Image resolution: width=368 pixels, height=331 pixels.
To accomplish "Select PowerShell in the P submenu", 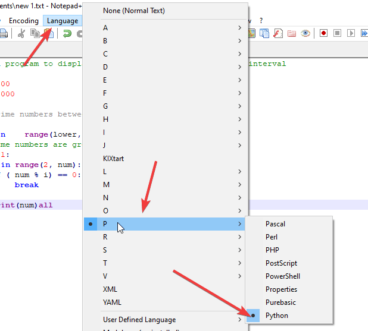I will (x=289, y=276).
